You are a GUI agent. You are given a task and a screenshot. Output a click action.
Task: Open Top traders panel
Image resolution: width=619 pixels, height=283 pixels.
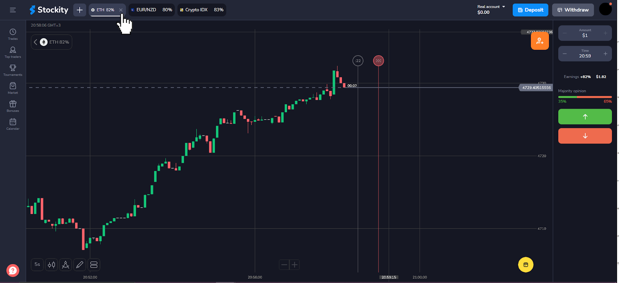[13, 52]
